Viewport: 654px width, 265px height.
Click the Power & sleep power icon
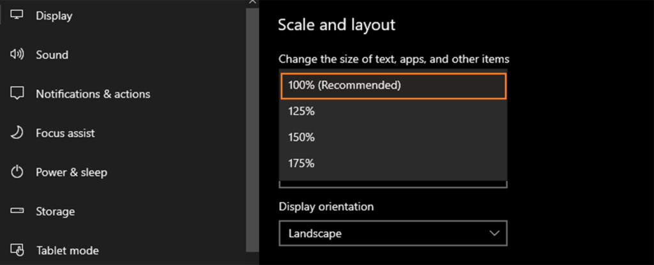(x=17, y=172)
